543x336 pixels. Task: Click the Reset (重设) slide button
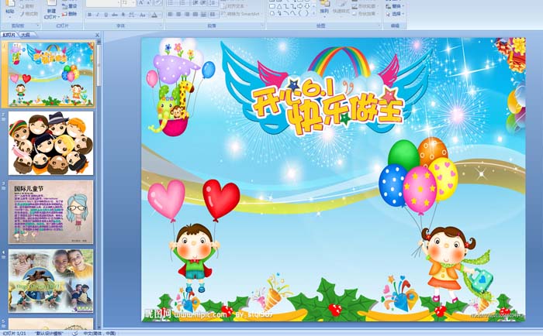click(x=69, y=6)
